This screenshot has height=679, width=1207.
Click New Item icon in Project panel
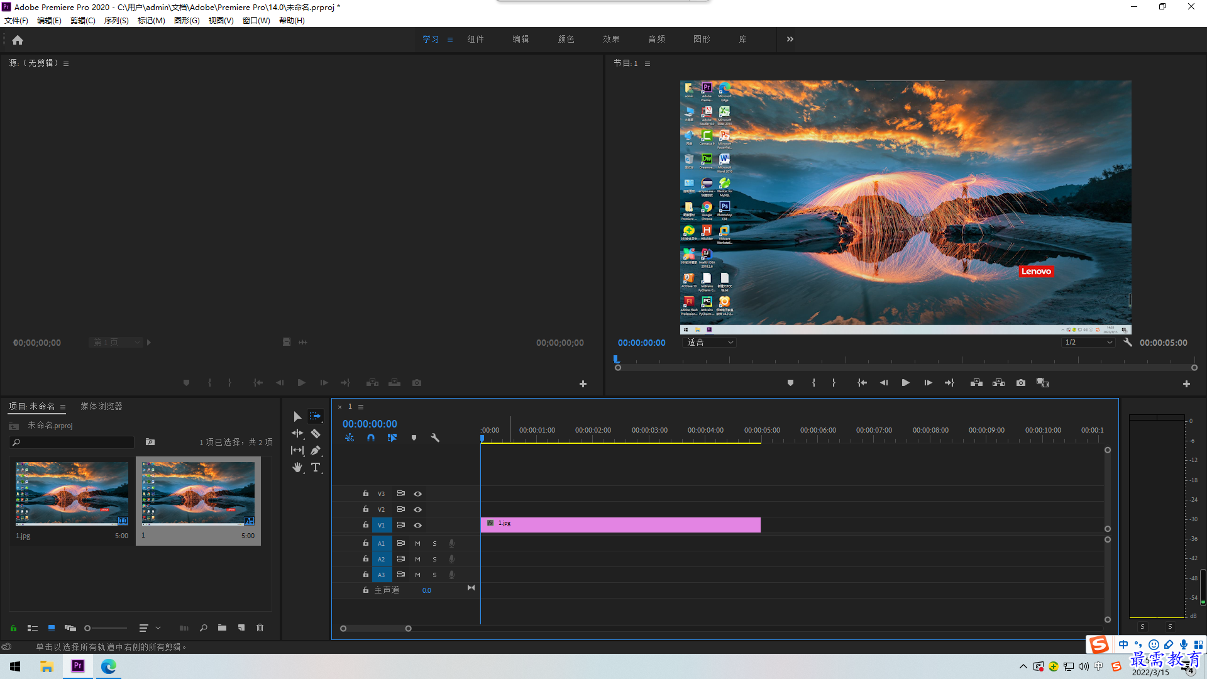(x=241, y=628)
